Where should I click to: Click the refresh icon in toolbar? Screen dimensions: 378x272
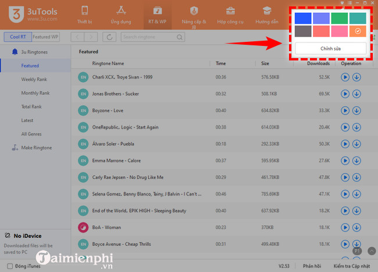point(109,37)
